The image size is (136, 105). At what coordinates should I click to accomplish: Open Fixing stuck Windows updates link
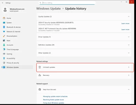[54, 103]
